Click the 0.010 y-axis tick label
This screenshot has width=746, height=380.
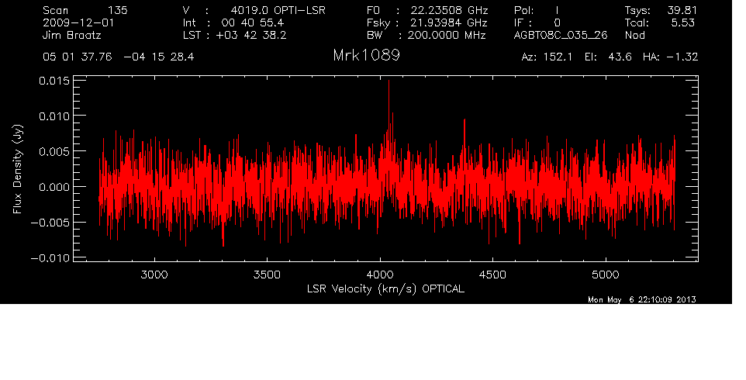tap(54, 116)
